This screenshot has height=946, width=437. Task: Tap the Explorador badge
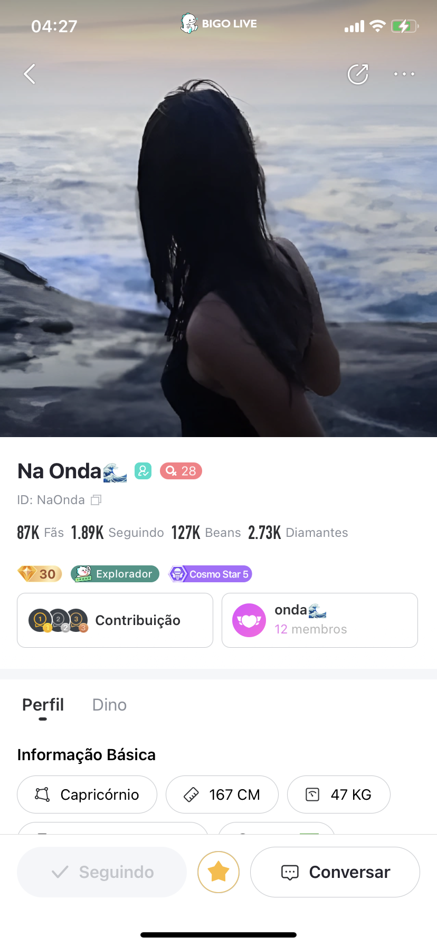pos(115,574)
